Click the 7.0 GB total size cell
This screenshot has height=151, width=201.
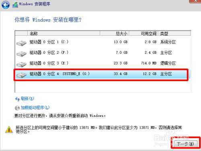tap(122, 53)
